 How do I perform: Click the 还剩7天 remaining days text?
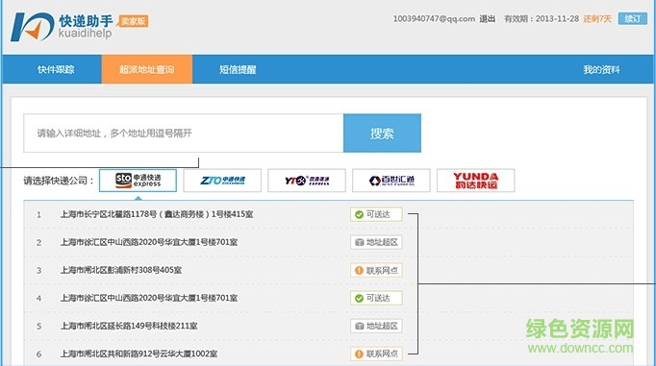597,19
